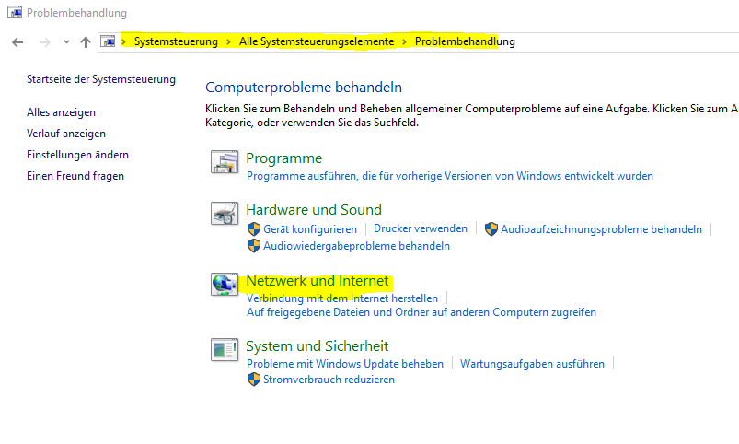Expand chevron before Problembehandlung breadcrumb
The image size is (739, 444).
(x=404, y=41)
